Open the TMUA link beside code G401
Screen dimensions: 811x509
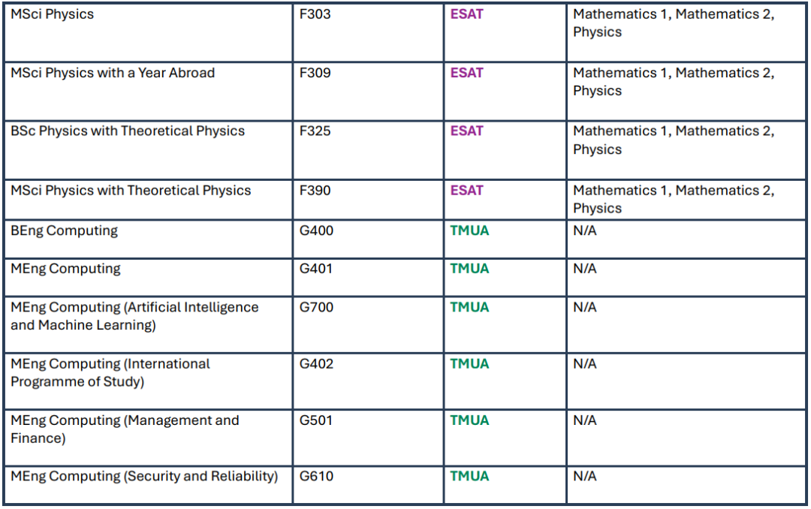point(469,269)
